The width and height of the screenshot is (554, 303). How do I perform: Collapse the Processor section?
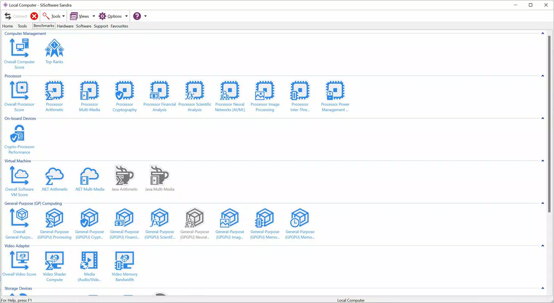pos(543,76)
